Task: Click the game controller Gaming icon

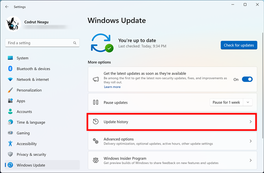Action: 10,133
